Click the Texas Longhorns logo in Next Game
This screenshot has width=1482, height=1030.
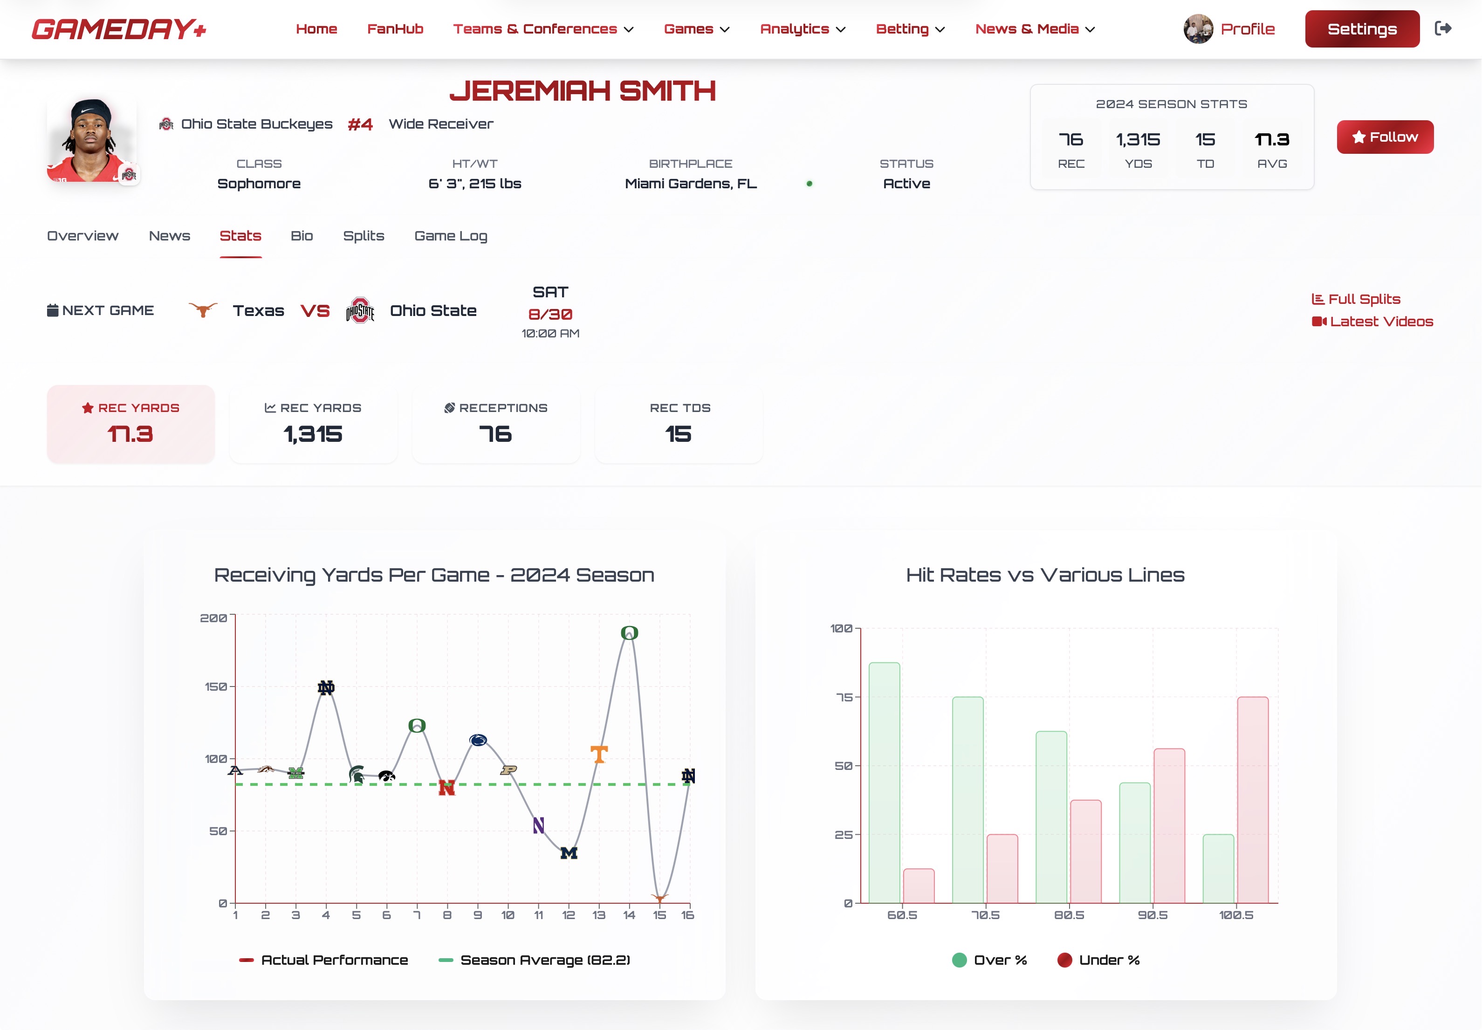tap(203, 310)
